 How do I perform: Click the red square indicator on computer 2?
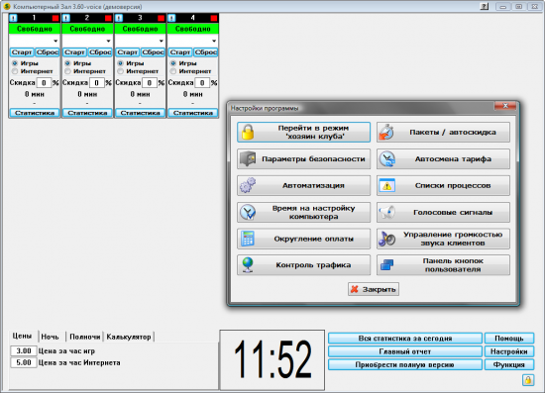coord(108,18)
